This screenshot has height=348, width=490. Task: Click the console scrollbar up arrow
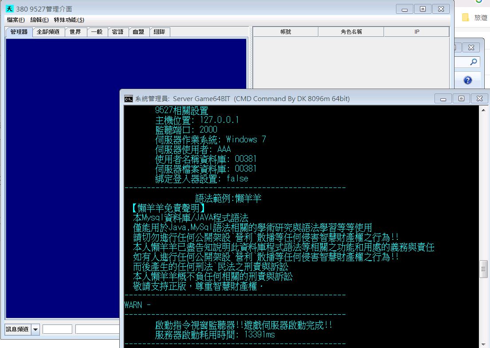click(x=483, y=110)
